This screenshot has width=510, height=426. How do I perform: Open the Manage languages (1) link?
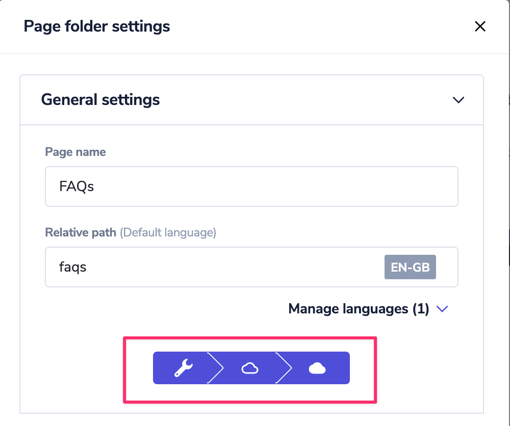[359, 309]
